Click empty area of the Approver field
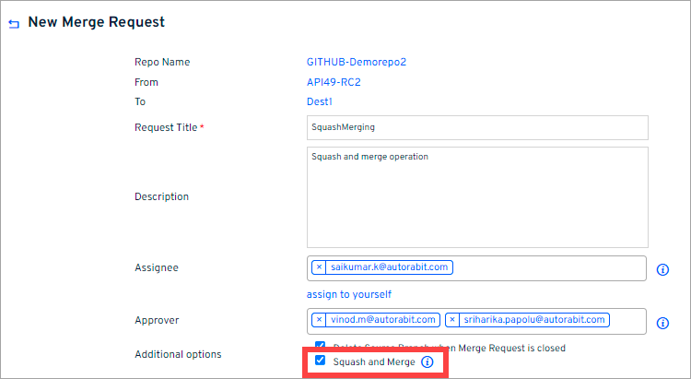Image resolution: width=691 pixels, height=379 pixels. [x=627, y=321]
